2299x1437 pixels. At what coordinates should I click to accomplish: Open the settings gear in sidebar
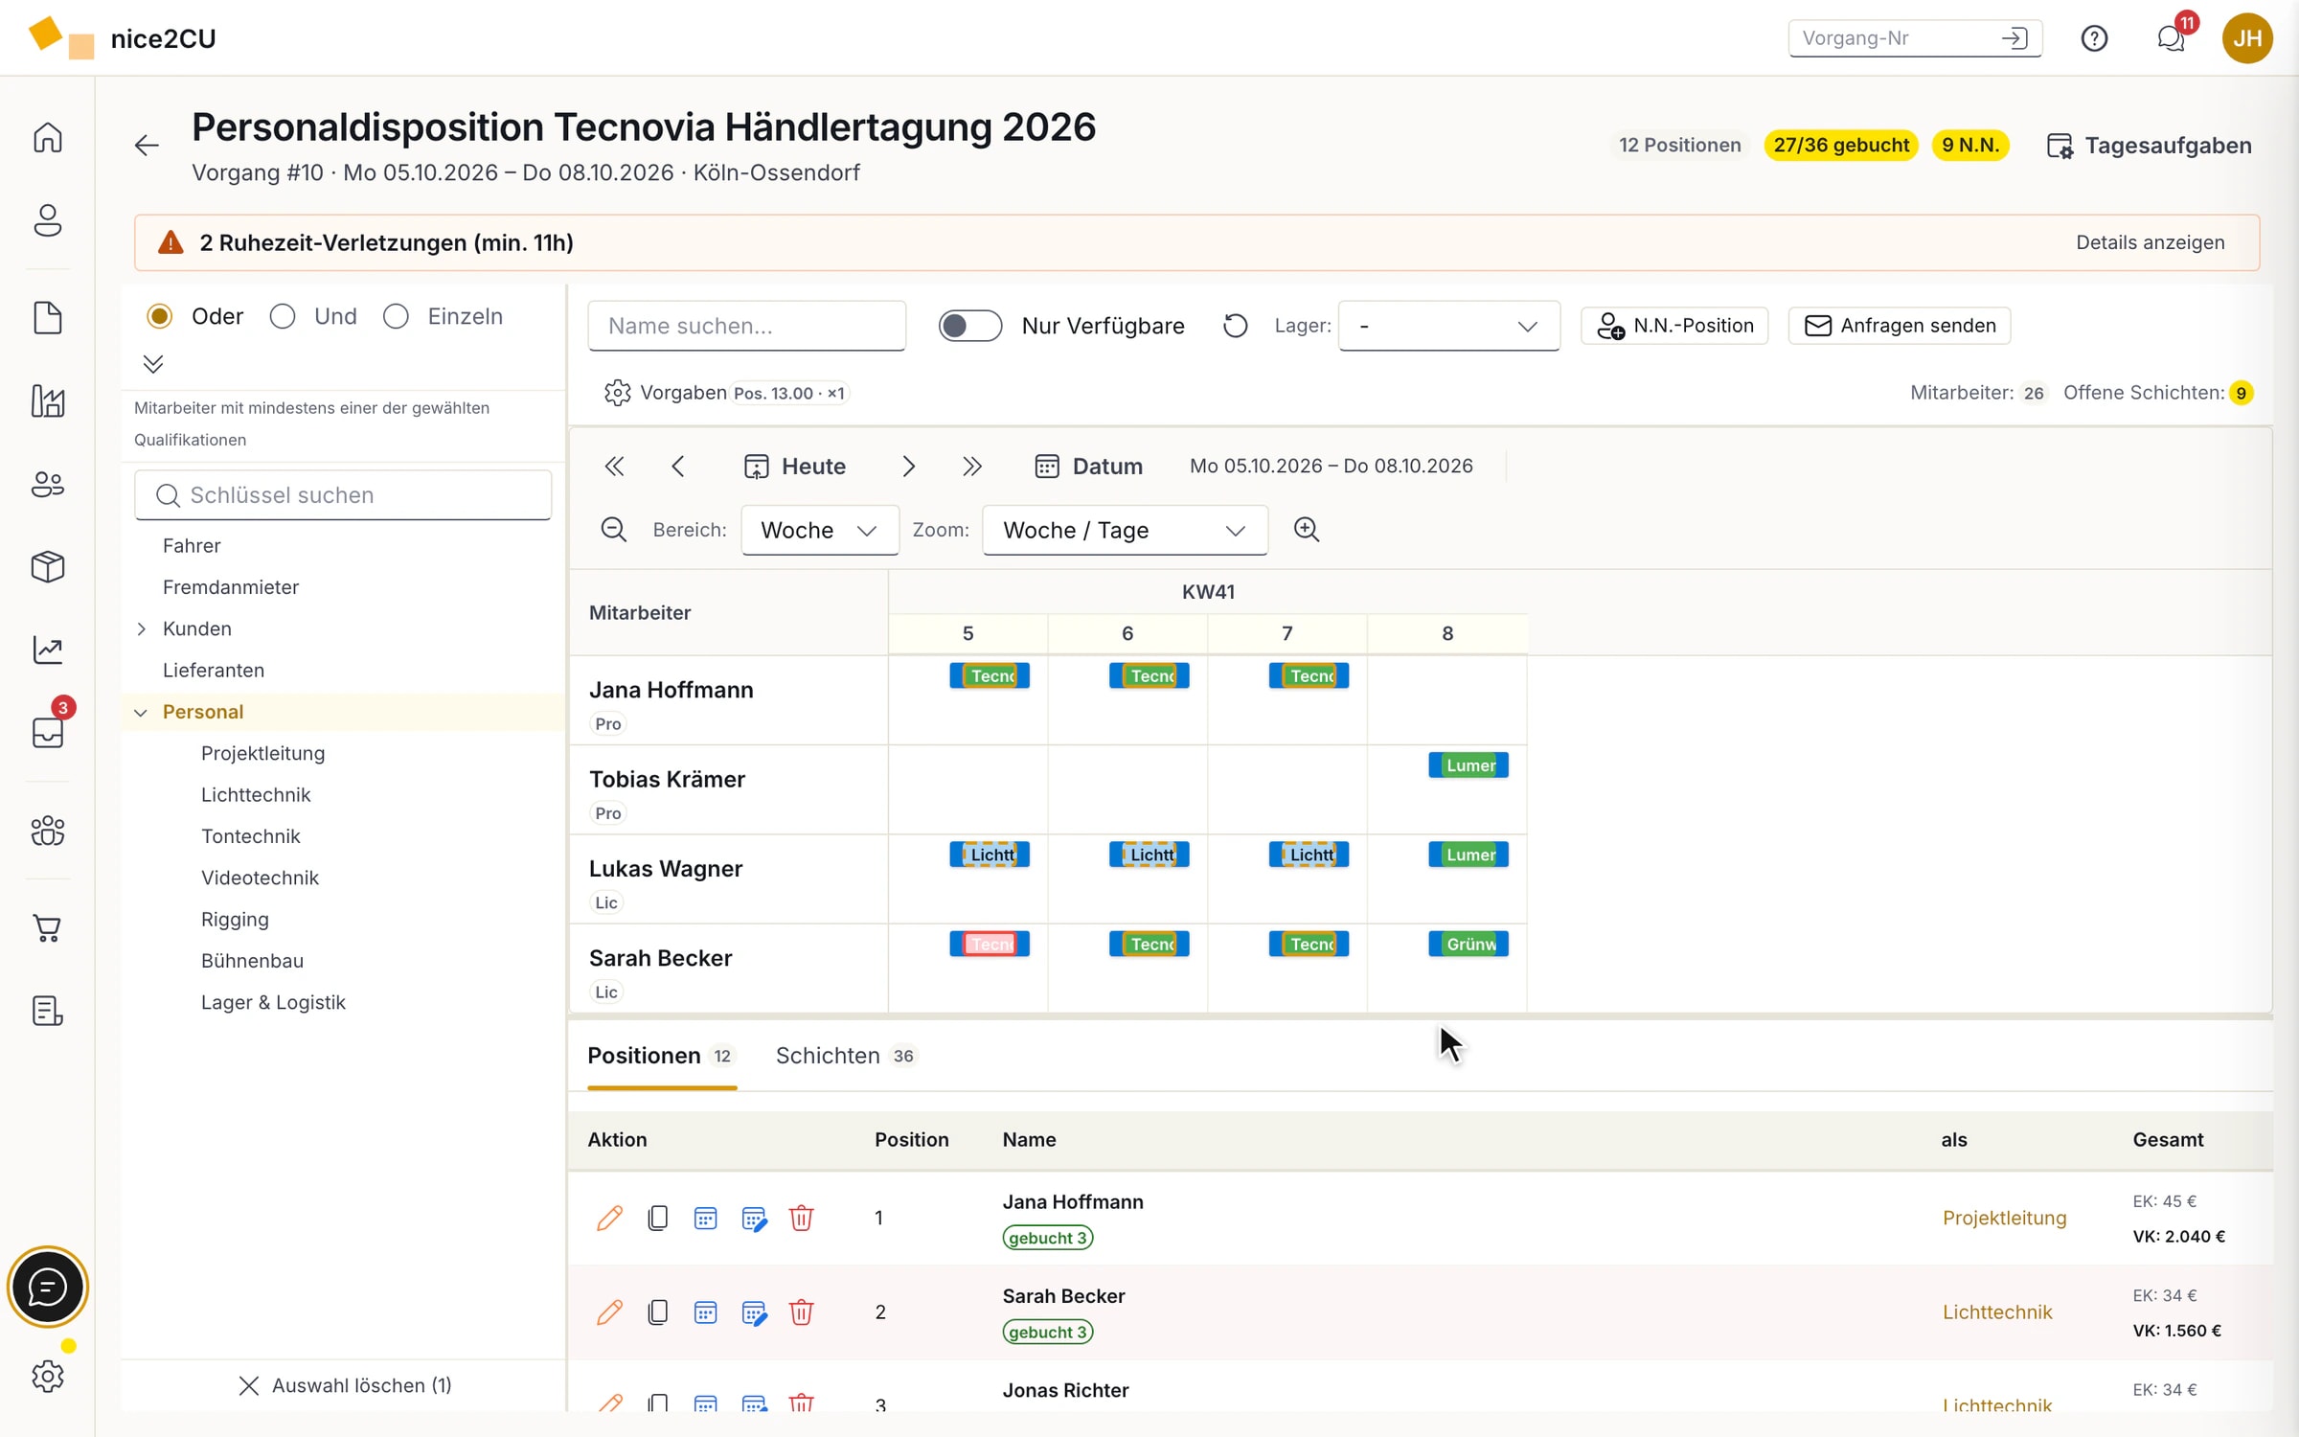48,1377
